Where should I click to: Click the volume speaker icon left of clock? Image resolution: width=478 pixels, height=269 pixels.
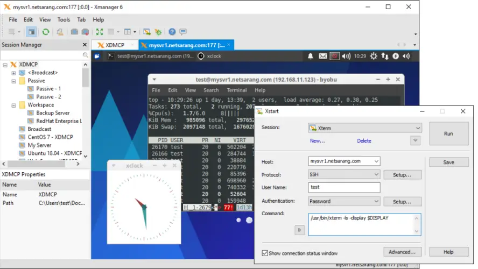tap(346, 56)
